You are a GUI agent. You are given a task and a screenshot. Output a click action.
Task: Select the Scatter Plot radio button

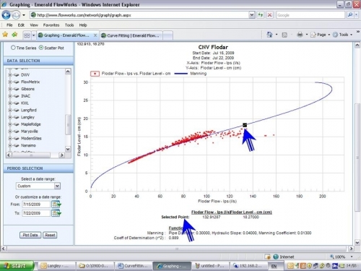(41, 48)
